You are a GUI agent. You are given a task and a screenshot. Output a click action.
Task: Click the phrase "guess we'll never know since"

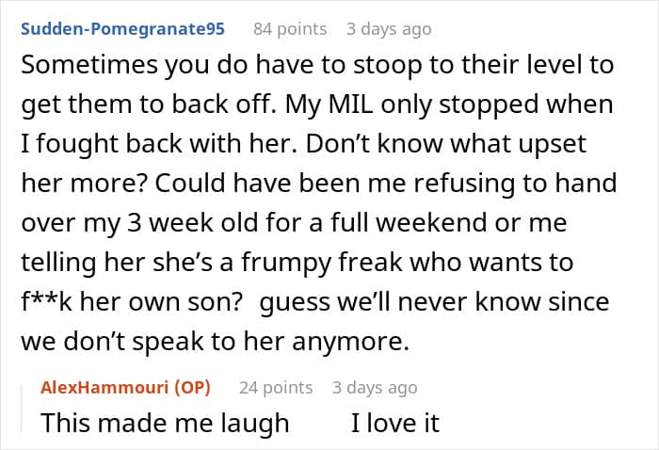click(434, 301)
